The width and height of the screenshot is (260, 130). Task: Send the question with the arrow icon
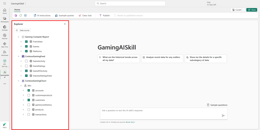[223, 116]
